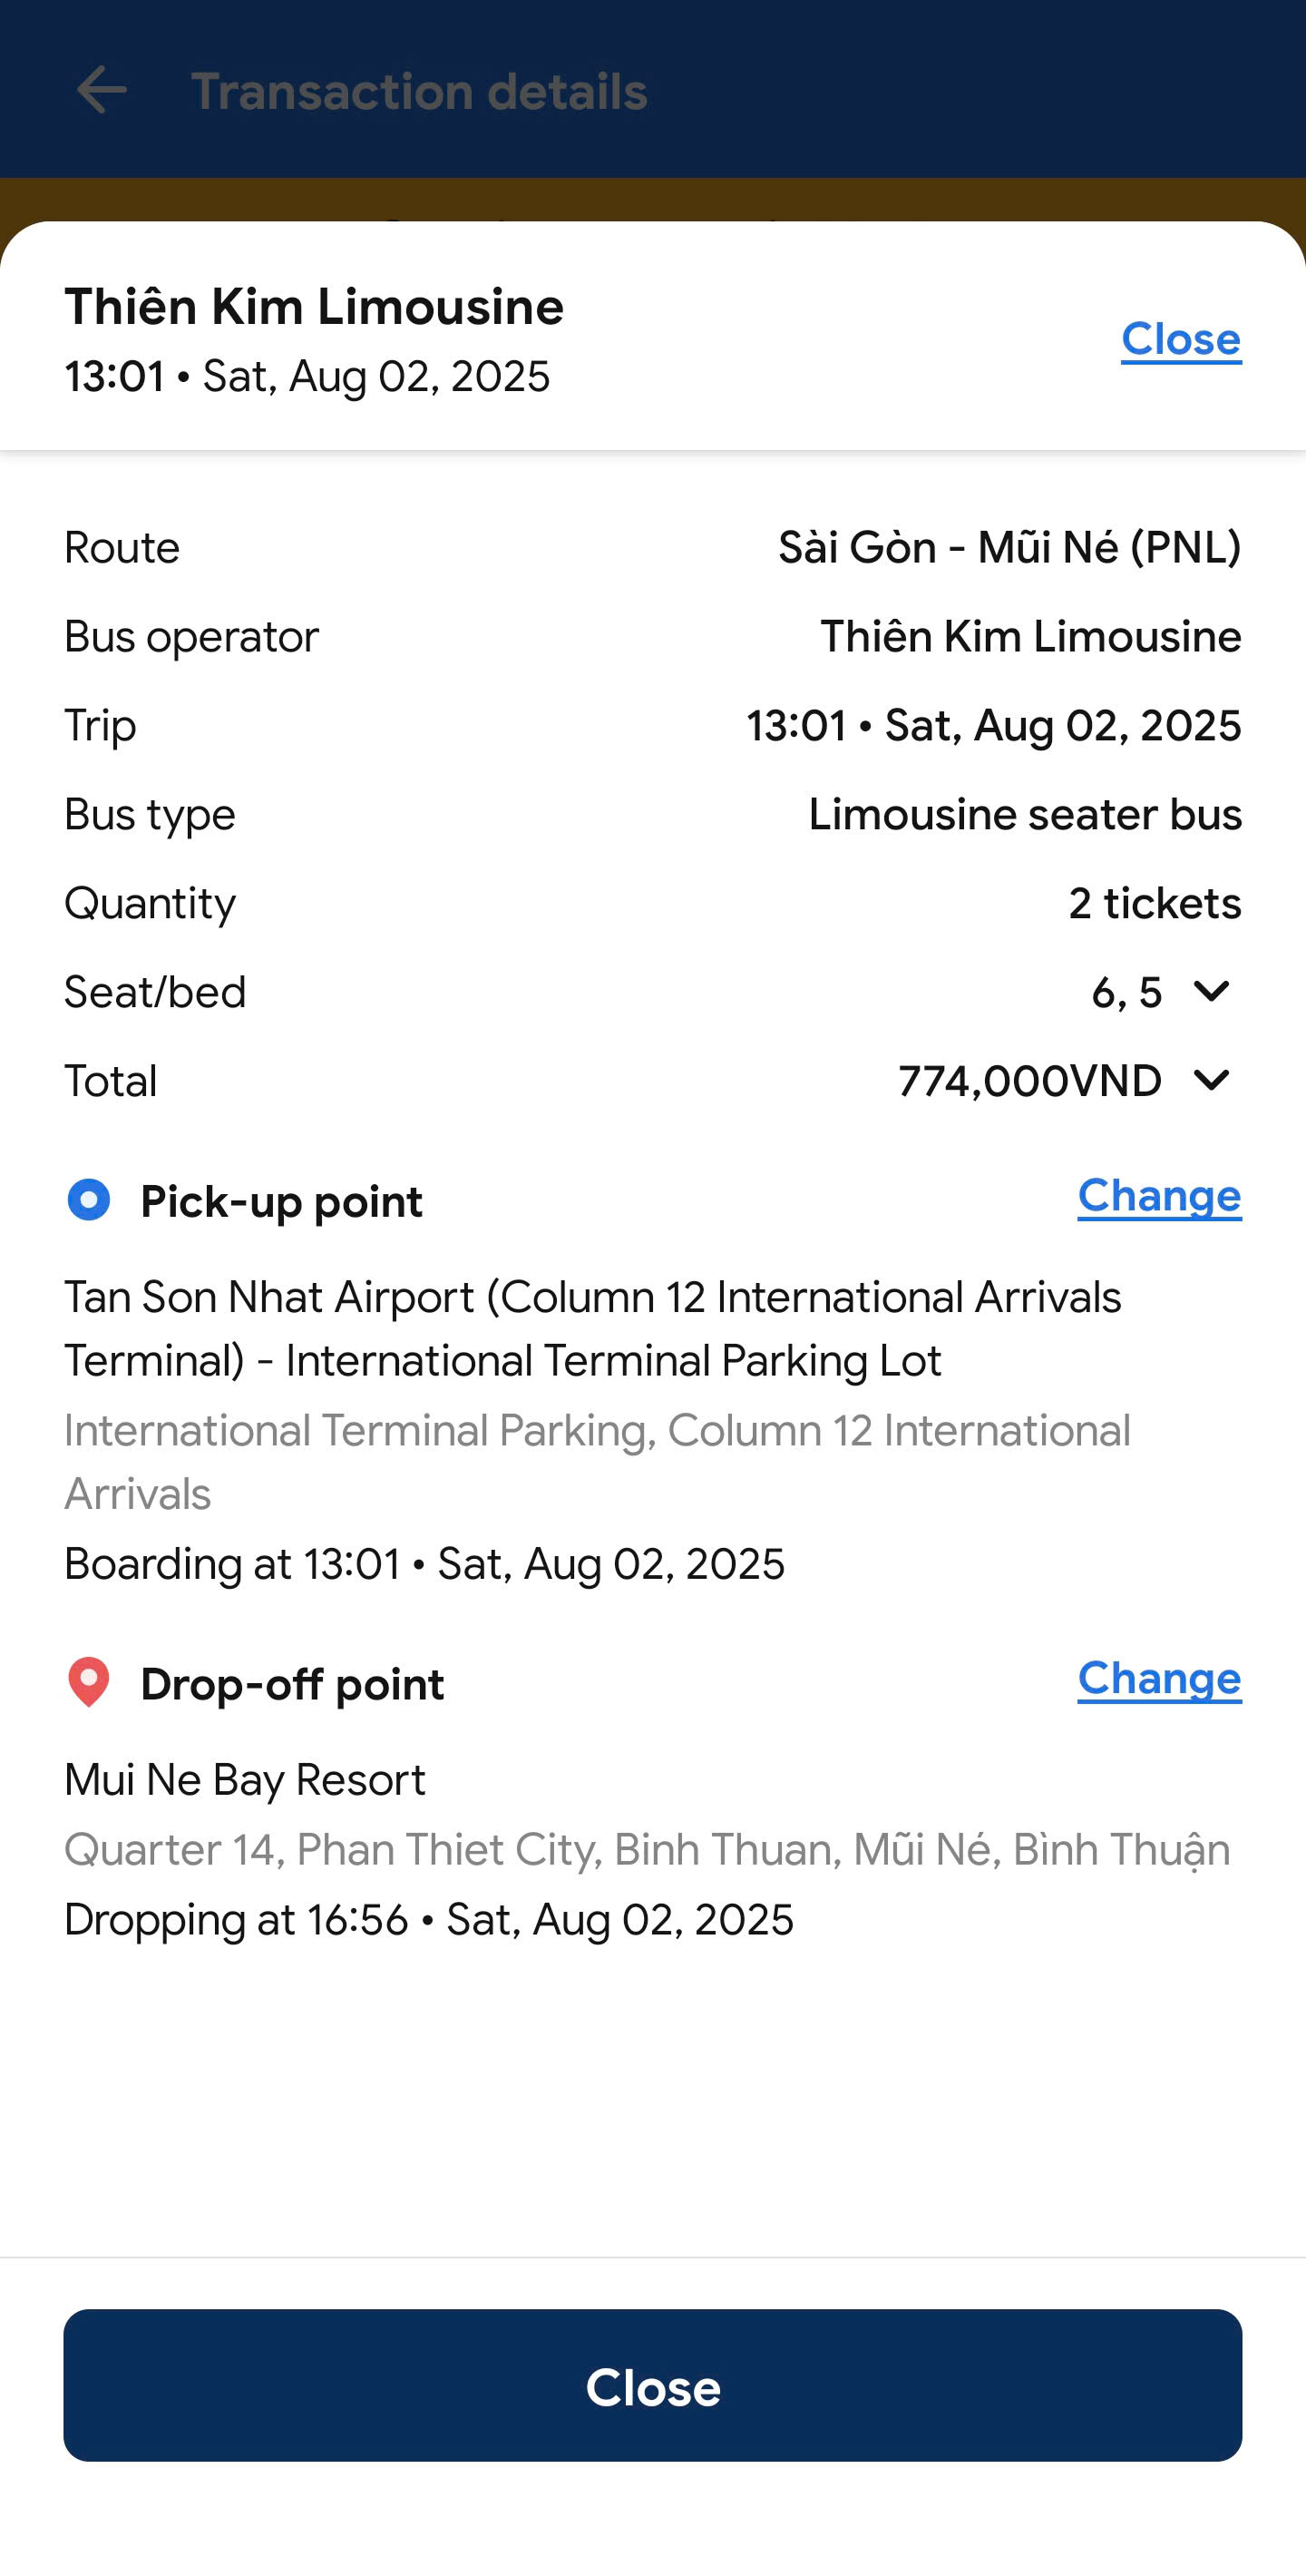This screenshot has height=2576, width=1306.
Task: Click the blue pick-up point marker icon
Action: coord(89,1200)
